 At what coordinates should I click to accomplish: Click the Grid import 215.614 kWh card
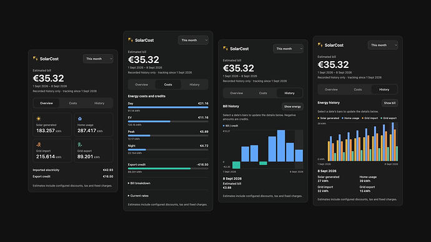[x=52, y=151]
